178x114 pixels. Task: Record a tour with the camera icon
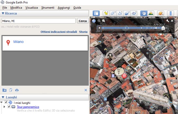134,13
